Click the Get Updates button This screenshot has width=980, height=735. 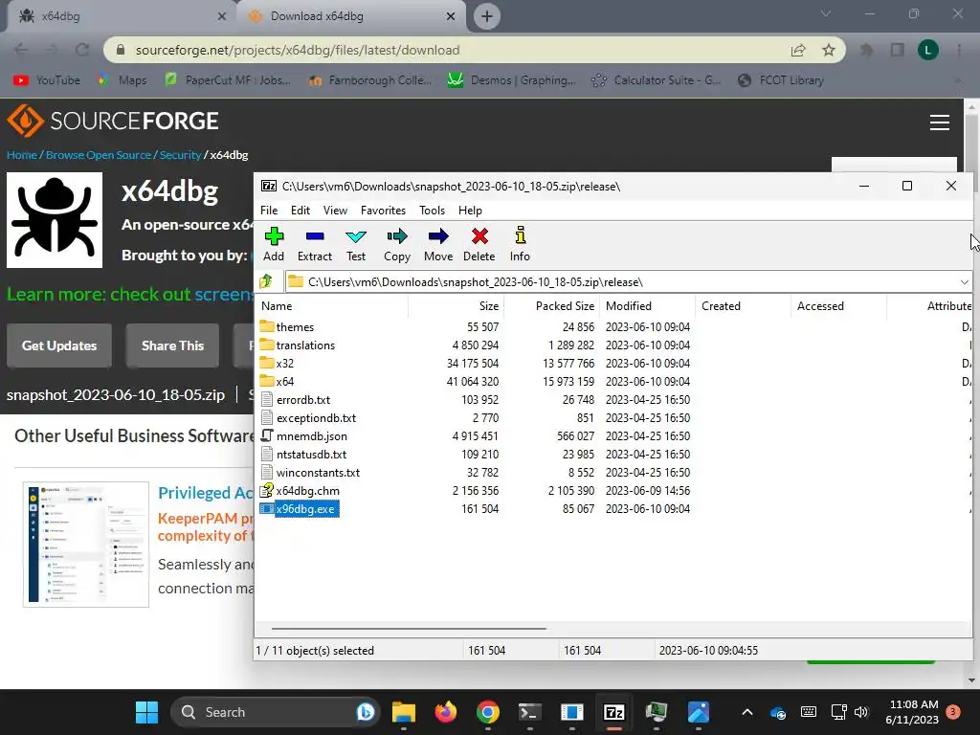point(59,345)
